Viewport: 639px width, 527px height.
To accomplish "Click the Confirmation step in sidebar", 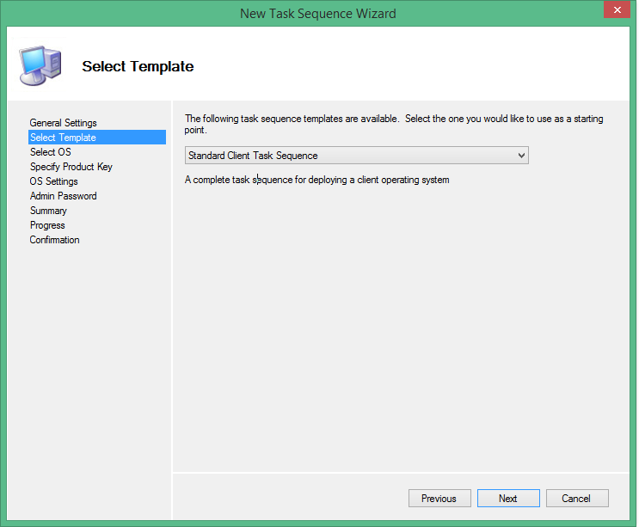I will (54, 240).
